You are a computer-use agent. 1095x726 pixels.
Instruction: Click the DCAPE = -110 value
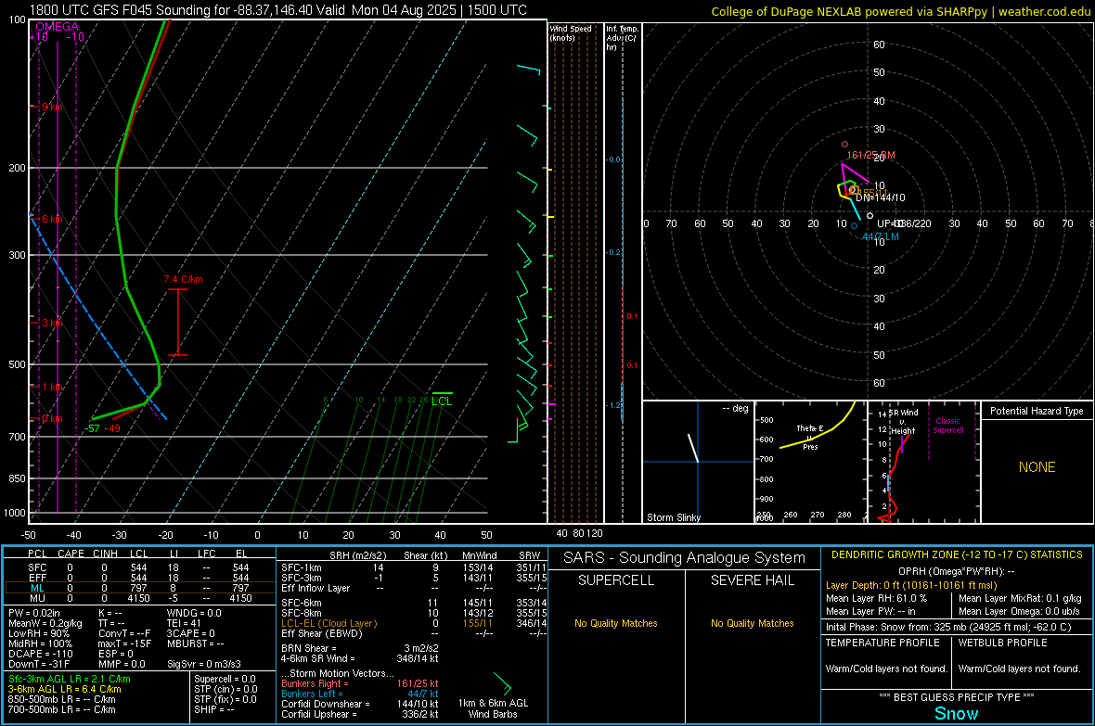pos(41,654)
